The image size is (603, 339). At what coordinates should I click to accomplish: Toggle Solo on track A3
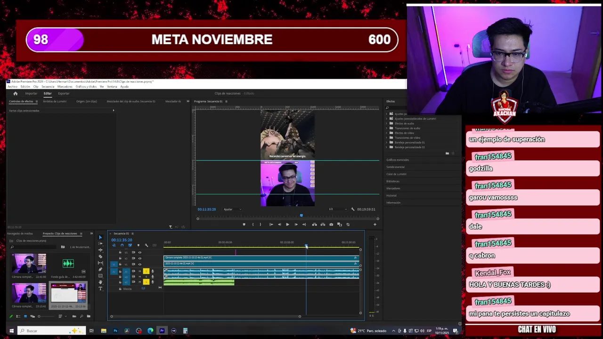[146, 282]
